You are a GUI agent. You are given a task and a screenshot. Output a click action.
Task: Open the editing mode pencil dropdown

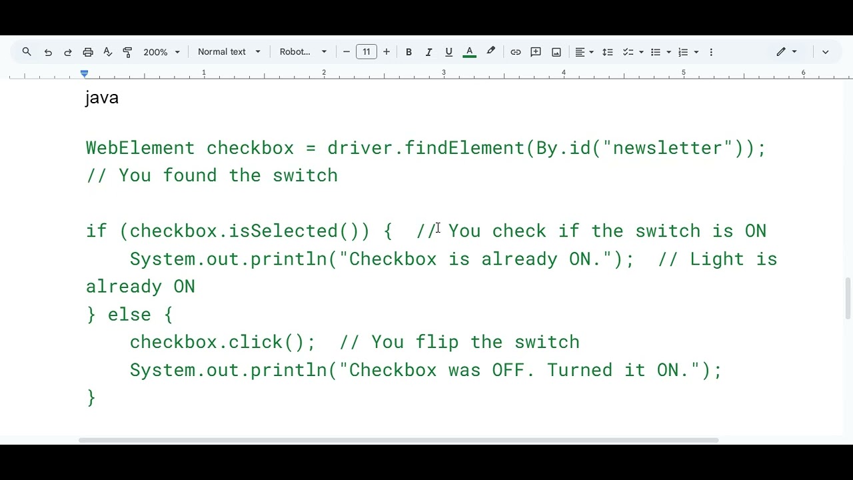click(x=786, y=52)
